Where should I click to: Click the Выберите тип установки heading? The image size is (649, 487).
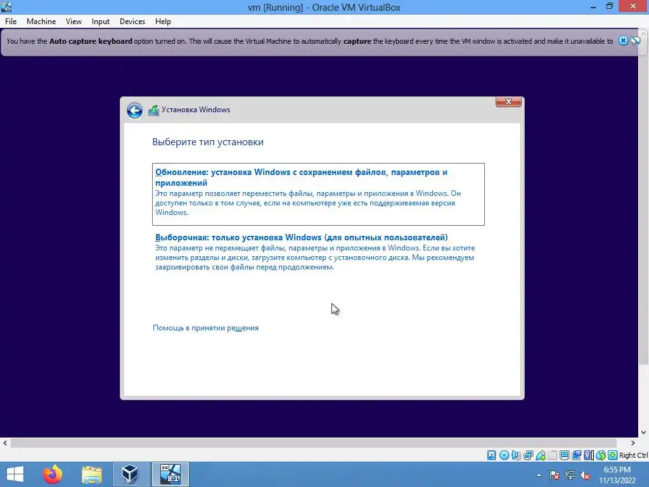208,142
